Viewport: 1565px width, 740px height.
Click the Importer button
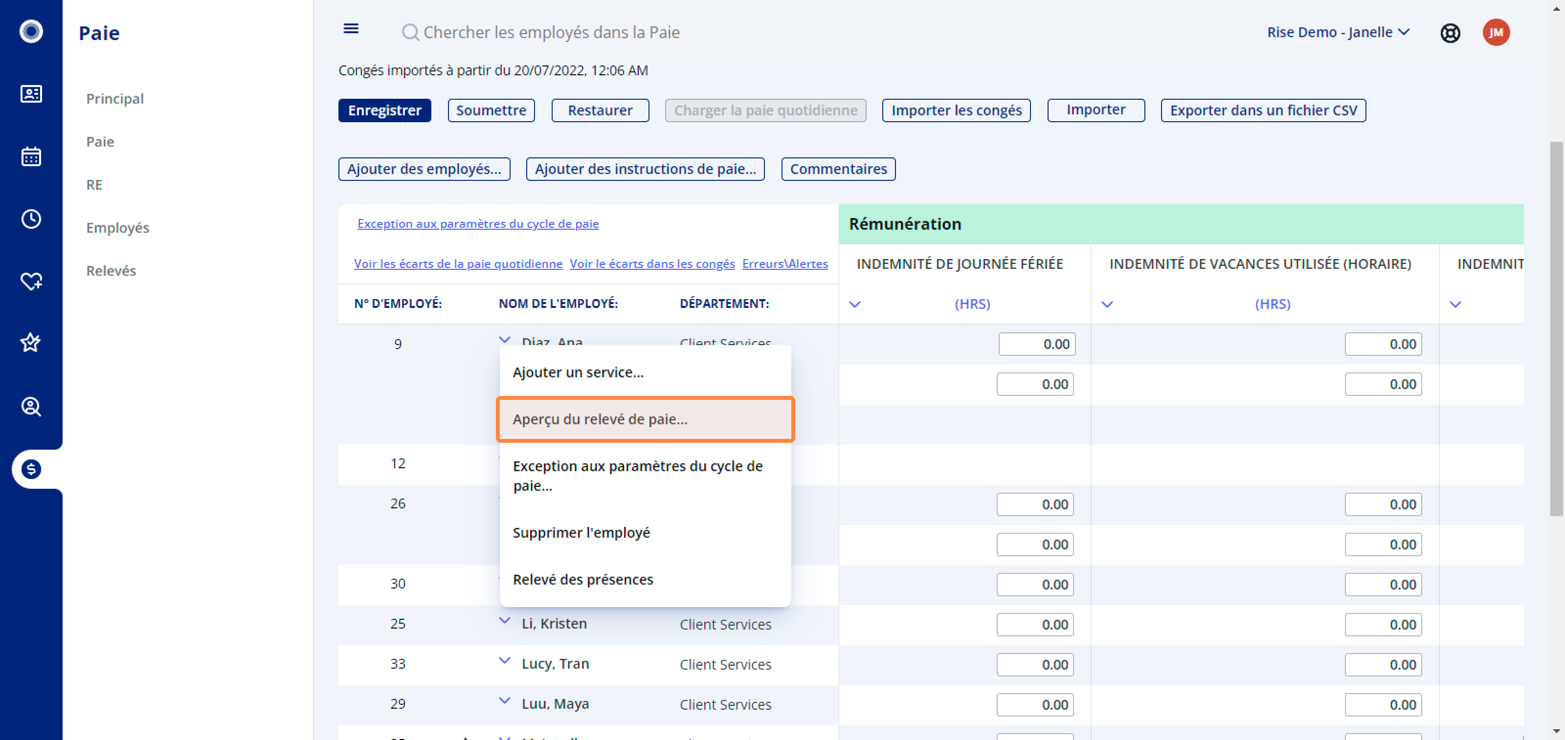[1096, 110]
